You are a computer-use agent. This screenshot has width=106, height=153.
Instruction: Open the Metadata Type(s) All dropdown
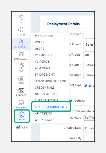tap(89, 55)
